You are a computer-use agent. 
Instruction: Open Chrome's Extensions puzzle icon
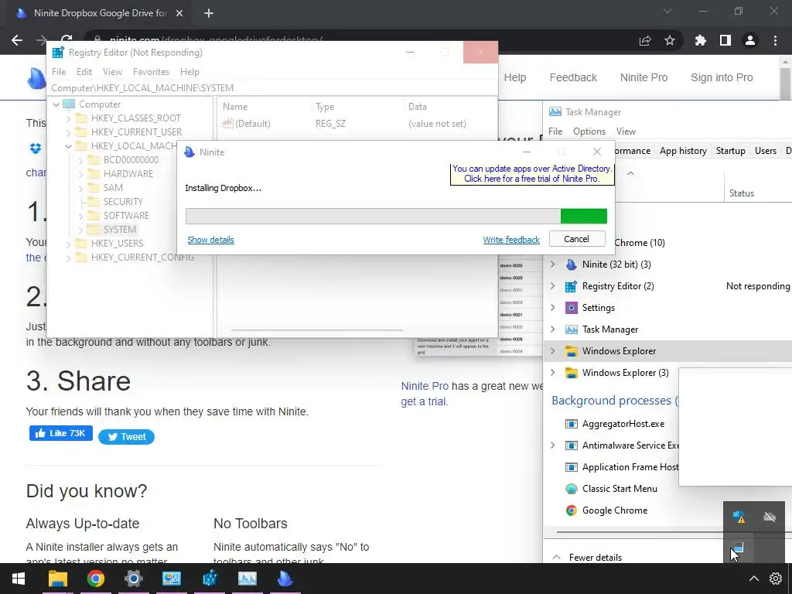700,40
